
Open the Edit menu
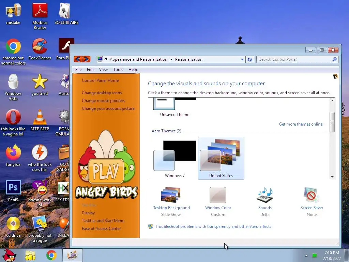tap(90, 70)
